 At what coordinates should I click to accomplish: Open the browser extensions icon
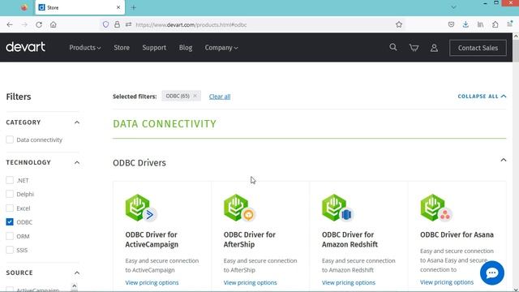495,24
